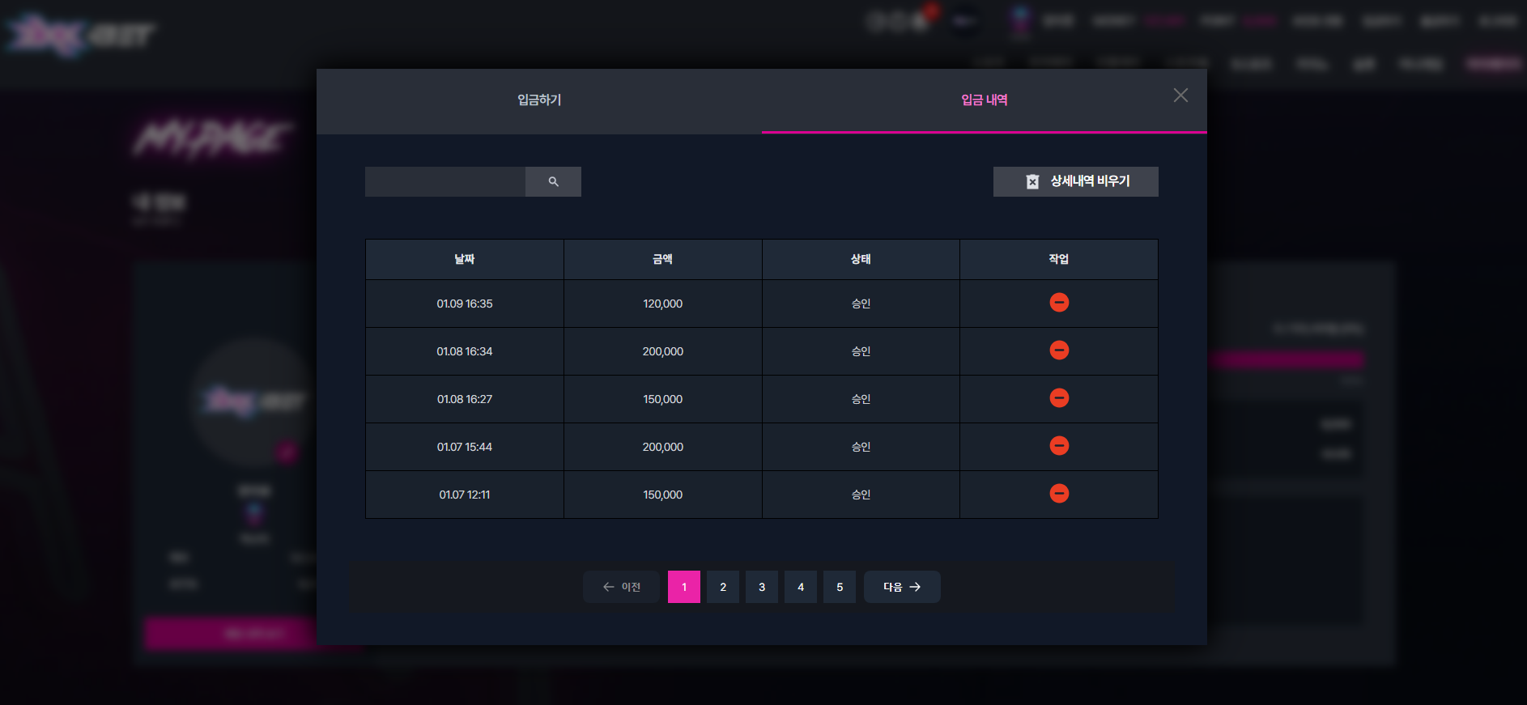The width and height of the screenshot is (1527, 705).
Task: Click the 다음 next page button
Action: click(902, 587)
